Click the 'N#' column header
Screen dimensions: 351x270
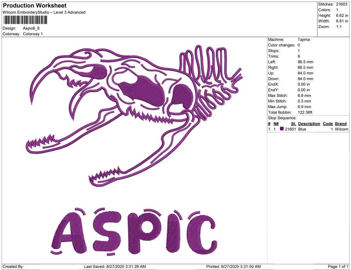pos(276,124)
